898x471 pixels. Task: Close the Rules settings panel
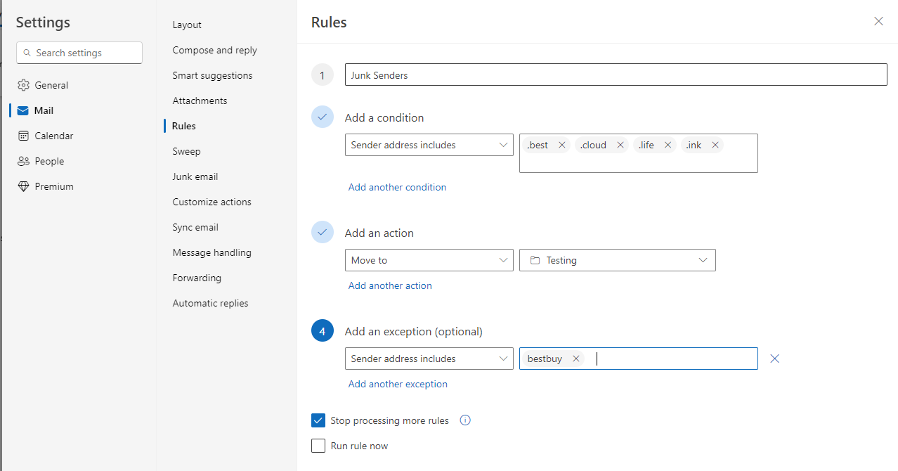[878, 21]
